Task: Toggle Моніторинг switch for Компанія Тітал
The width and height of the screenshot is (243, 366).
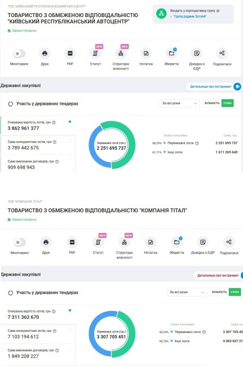Action: 19,242
